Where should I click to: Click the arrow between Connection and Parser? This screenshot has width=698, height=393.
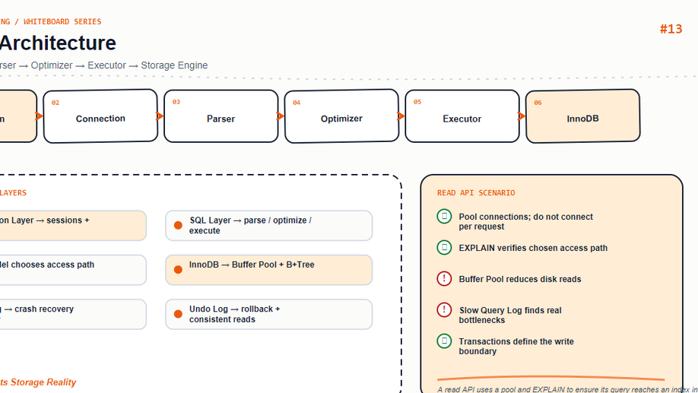click(160, 116)
